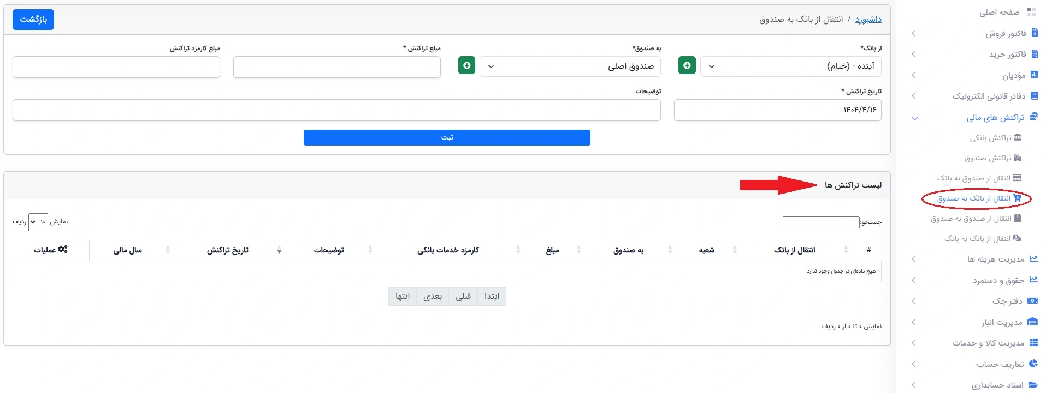Click the انتقال از بانک به بانک icon

(x=1017, y=238)
